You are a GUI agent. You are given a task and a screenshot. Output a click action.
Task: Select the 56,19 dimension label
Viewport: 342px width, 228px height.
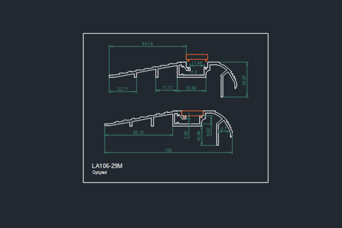[x=138, y=133]
